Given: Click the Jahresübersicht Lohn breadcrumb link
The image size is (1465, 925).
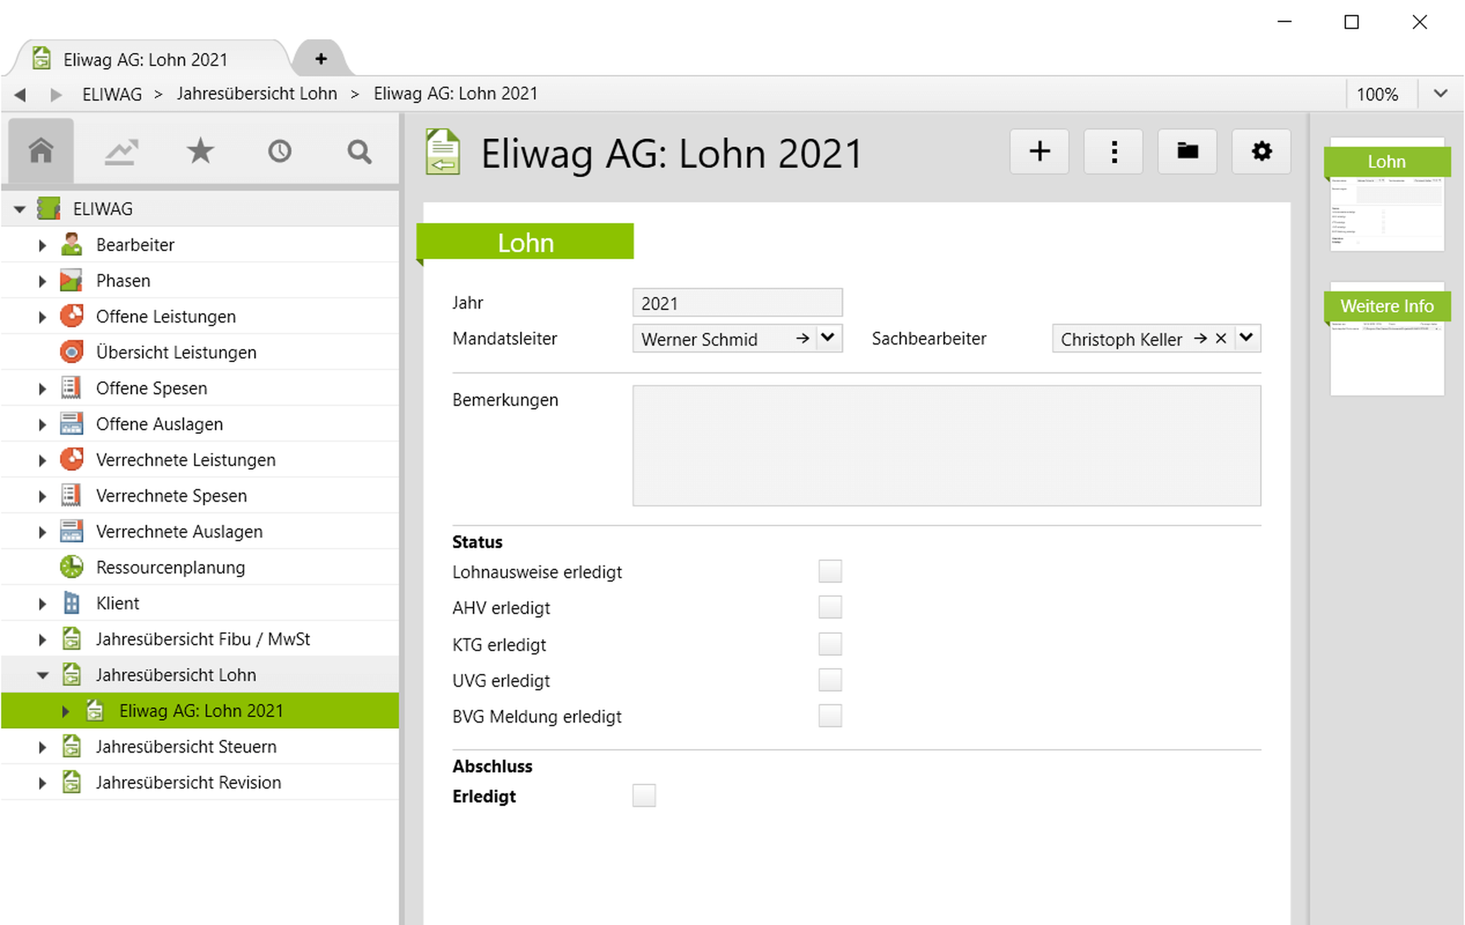Looking at the screenshot, I should pos(257,94).
